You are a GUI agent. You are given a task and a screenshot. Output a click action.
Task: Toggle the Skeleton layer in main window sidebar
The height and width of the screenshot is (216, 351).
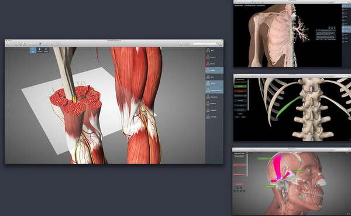(214, 57)
